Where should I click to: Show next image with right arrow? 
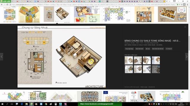(x=187, y=57)
